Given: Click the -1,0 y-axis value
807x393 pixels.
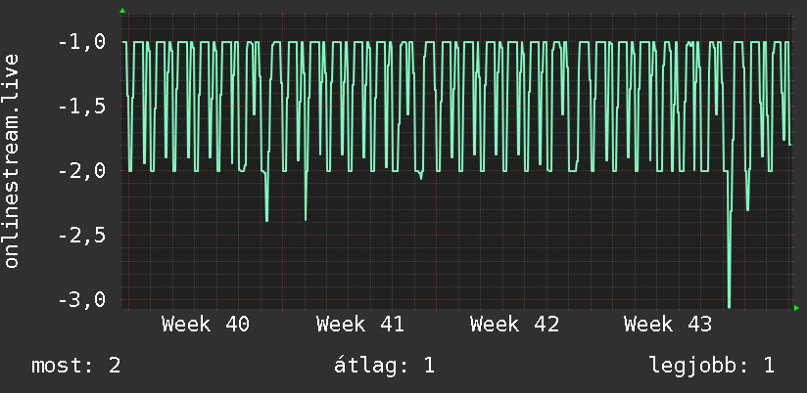Looking at the screenshot, I should [x=81, y=42].
